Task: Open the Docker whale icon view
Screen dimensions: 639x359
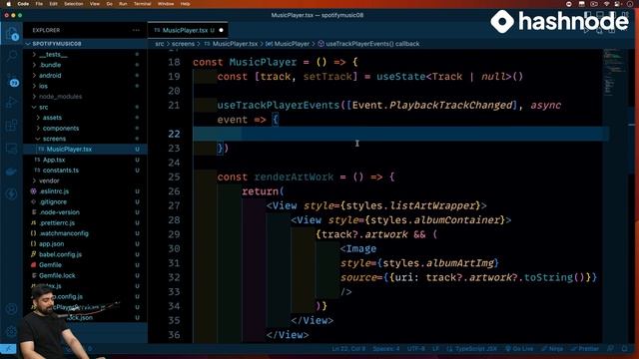Action: [x=11, y=171]
